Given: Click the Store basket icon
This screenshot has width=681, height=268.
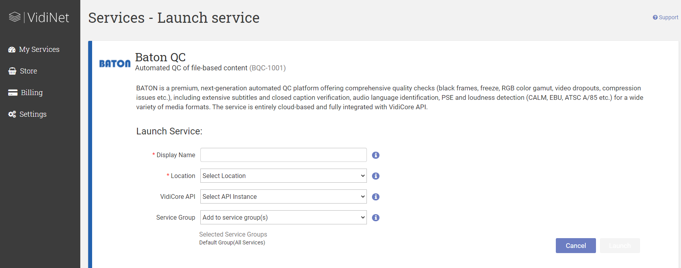Looking at the screenshot, I should coord(12,71).
